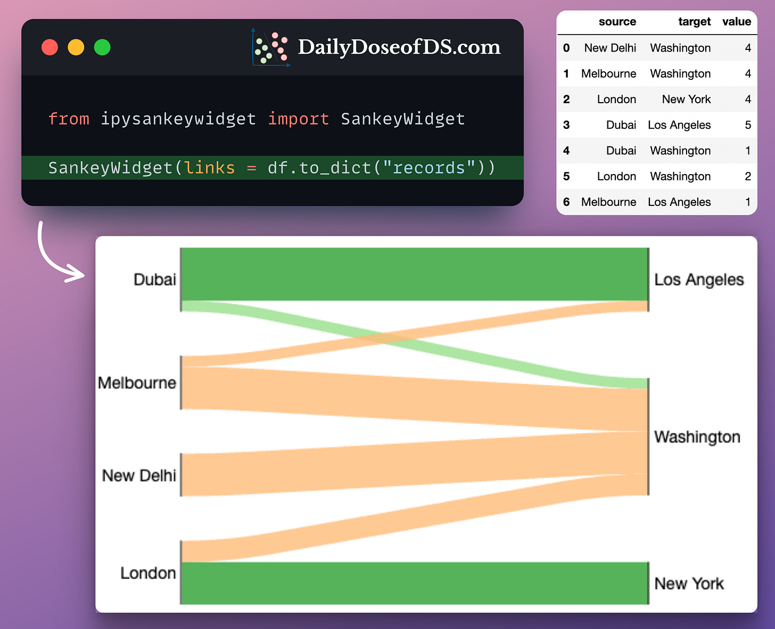The width and height of the screenshot is (775, 629).
Task: Select the Los Angeles node bar
Action: (648, 279)
